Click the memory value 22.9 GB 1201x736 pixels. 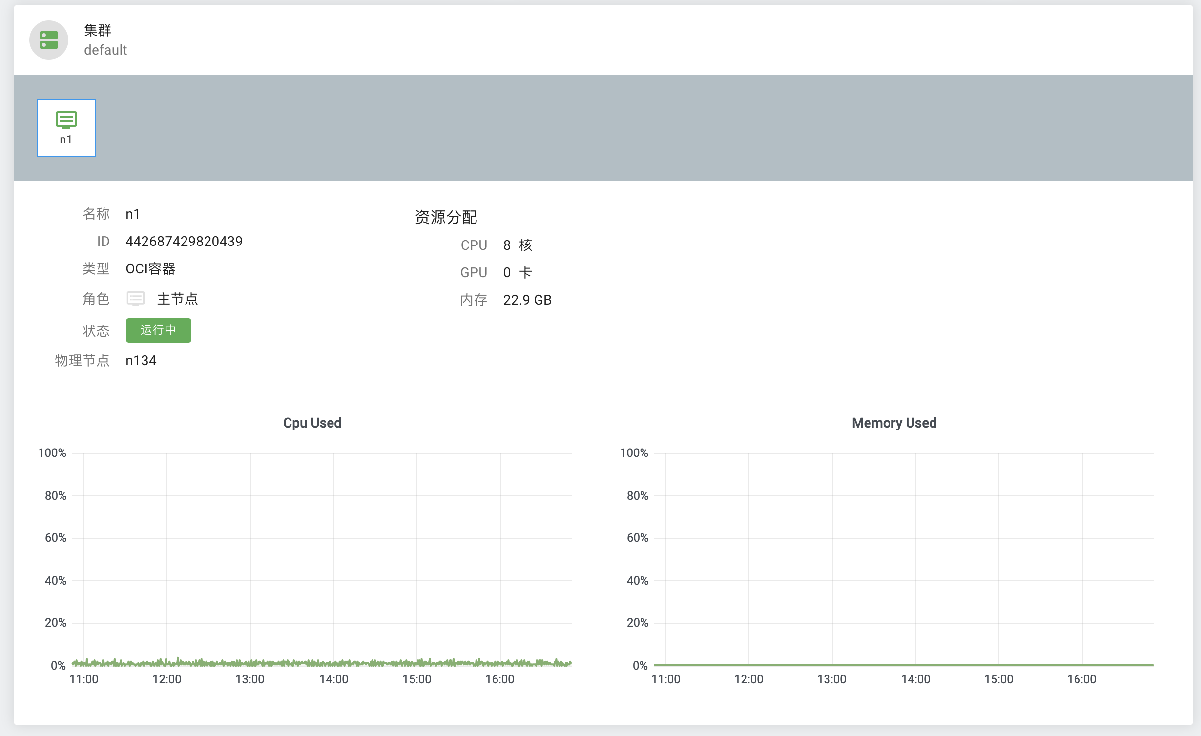(527, 300)
